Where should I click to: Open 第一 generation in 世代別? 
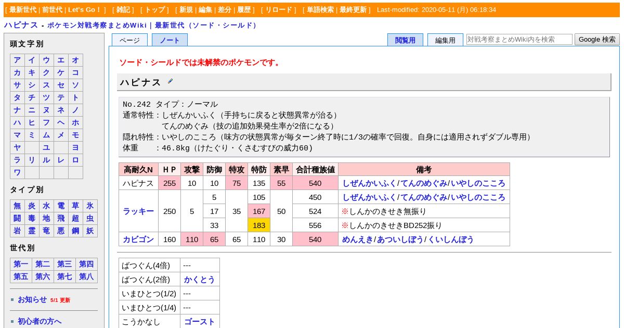click(x=21, y=264)
